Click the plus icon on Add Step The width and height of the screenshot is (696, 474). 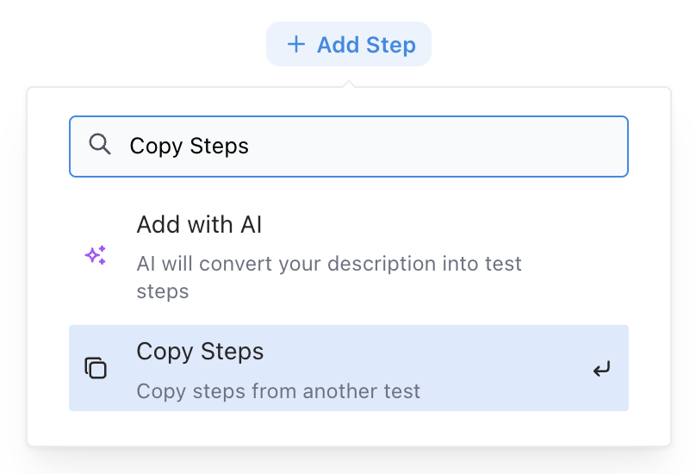(296, 45)
